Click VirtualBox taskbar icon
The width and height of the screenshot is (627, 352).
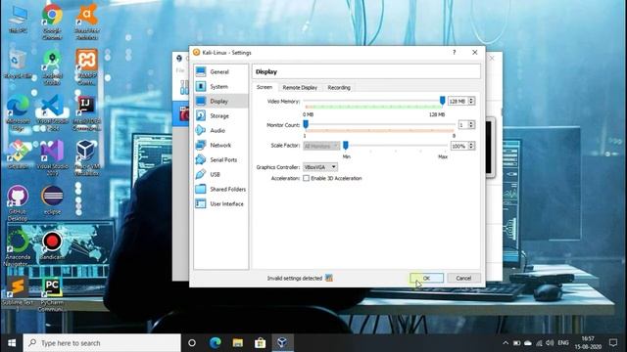point(282,343)
